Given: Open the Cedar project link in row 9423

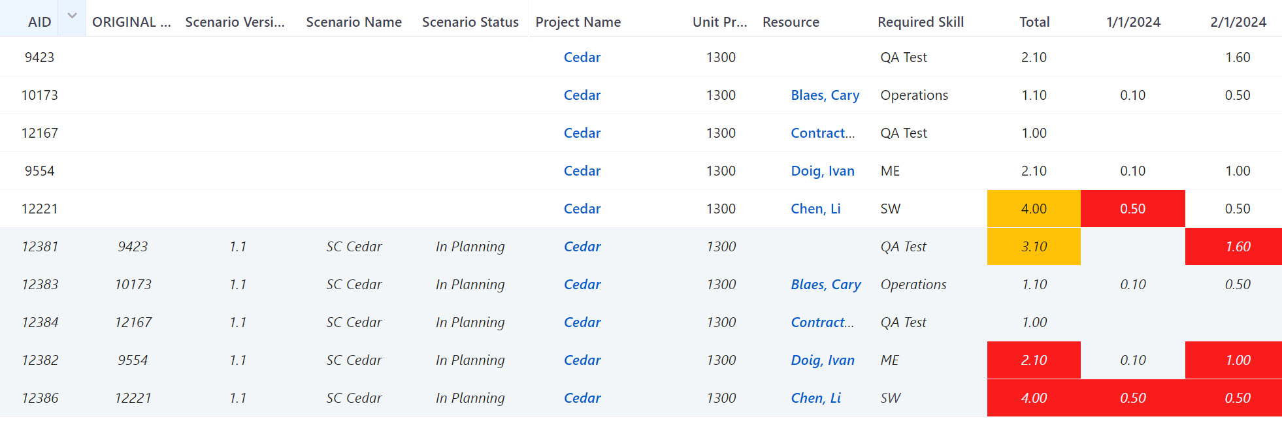Looking at the screenshot, I should tap(582, 57).
